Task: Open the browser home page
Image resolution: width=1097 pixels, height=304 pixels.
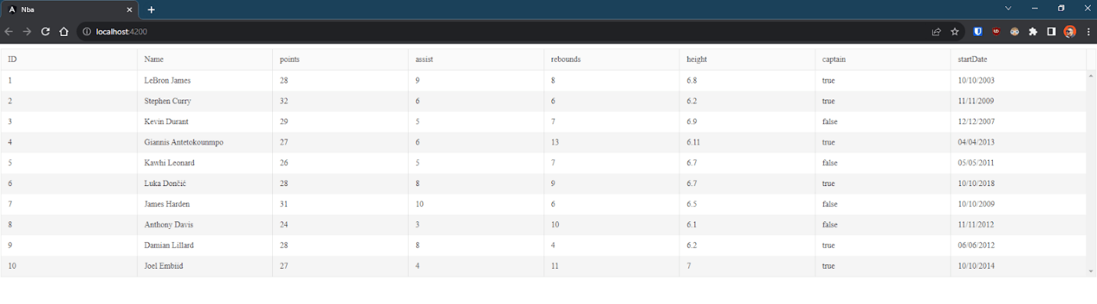Action: [64, 31]
